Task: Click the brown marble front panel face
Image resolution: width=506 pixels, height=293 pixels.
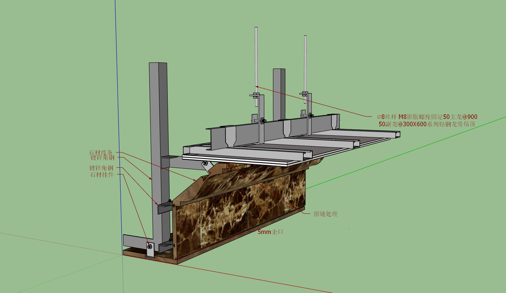Action: (240, 213)
